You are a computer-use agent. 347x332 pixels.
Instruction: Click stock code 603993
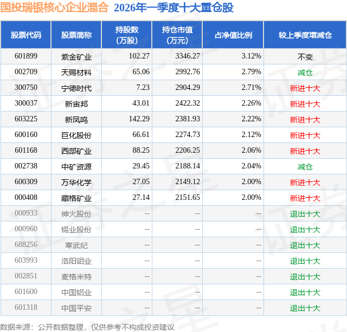(x=26, y=260)
